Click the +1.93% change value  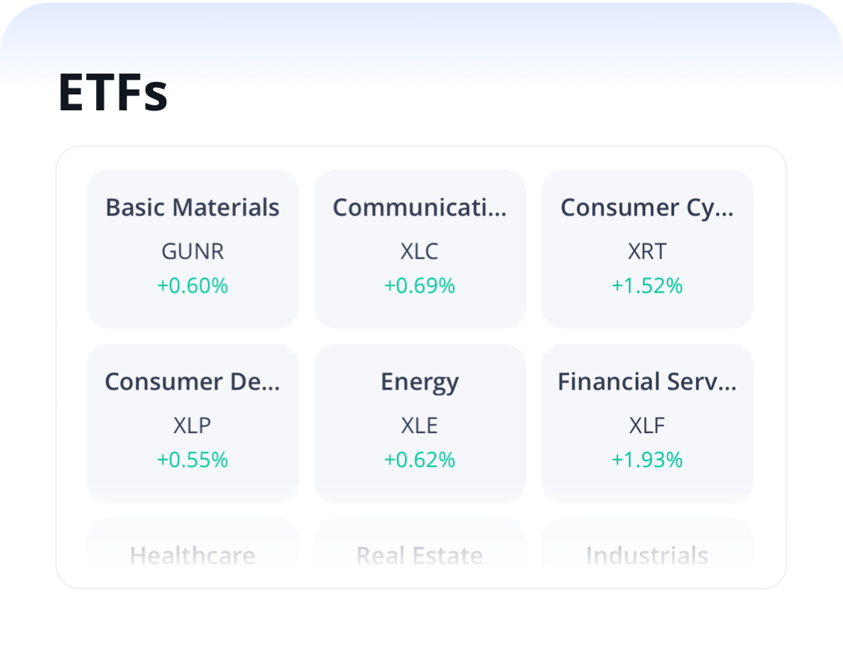click(x=646, y=460)
